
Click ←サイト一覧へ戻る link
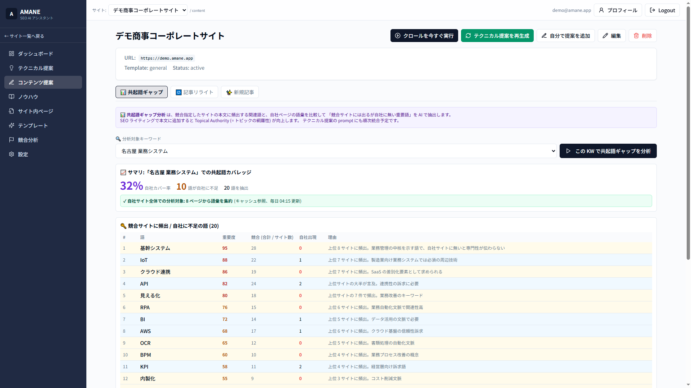click(24, 36)
